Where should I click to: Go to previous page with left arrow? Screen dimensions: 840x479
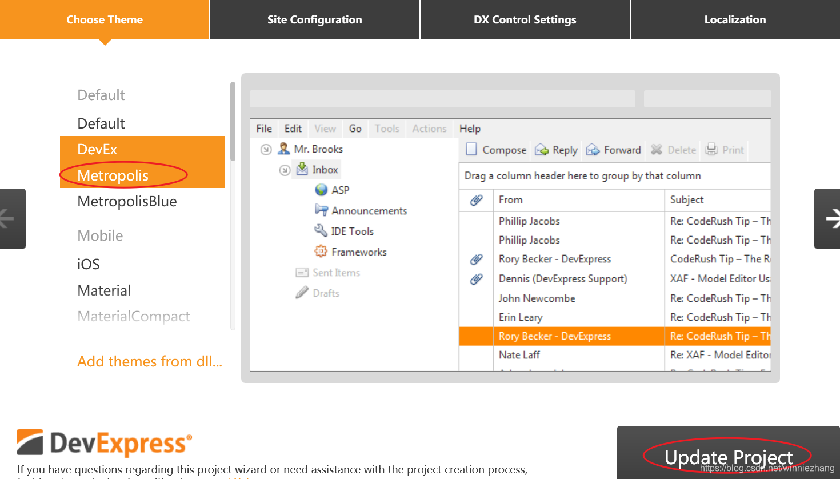pos(13,218)
